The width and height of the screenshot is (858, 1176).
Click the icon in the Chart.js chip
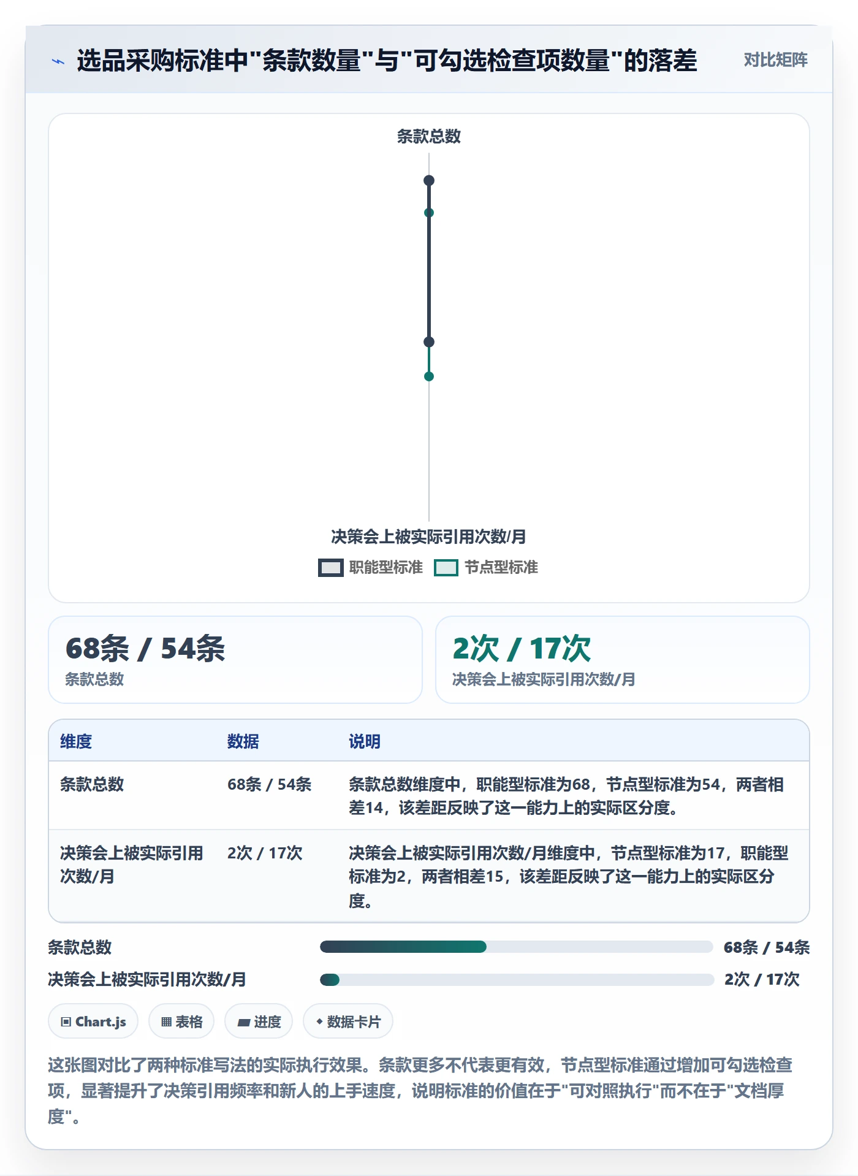pyautogui.click(x=66, y=1022)
